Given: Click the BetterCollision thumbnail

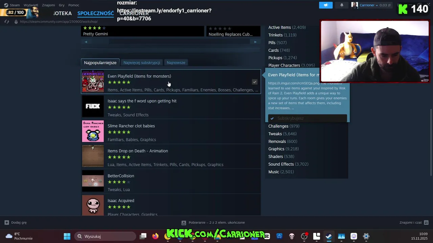Looking at the screenshot, I should (93, 181).
